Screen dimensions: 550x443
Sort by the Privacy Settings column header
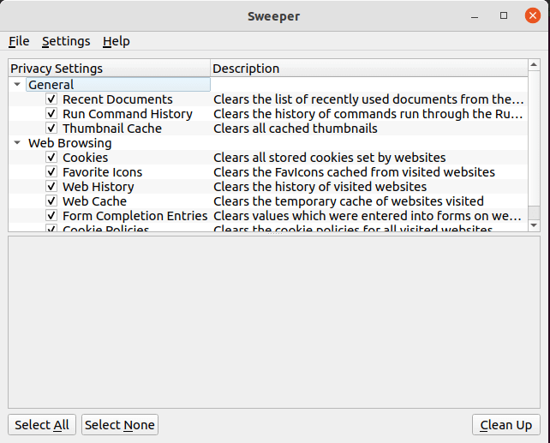click(x=109, y=68)
